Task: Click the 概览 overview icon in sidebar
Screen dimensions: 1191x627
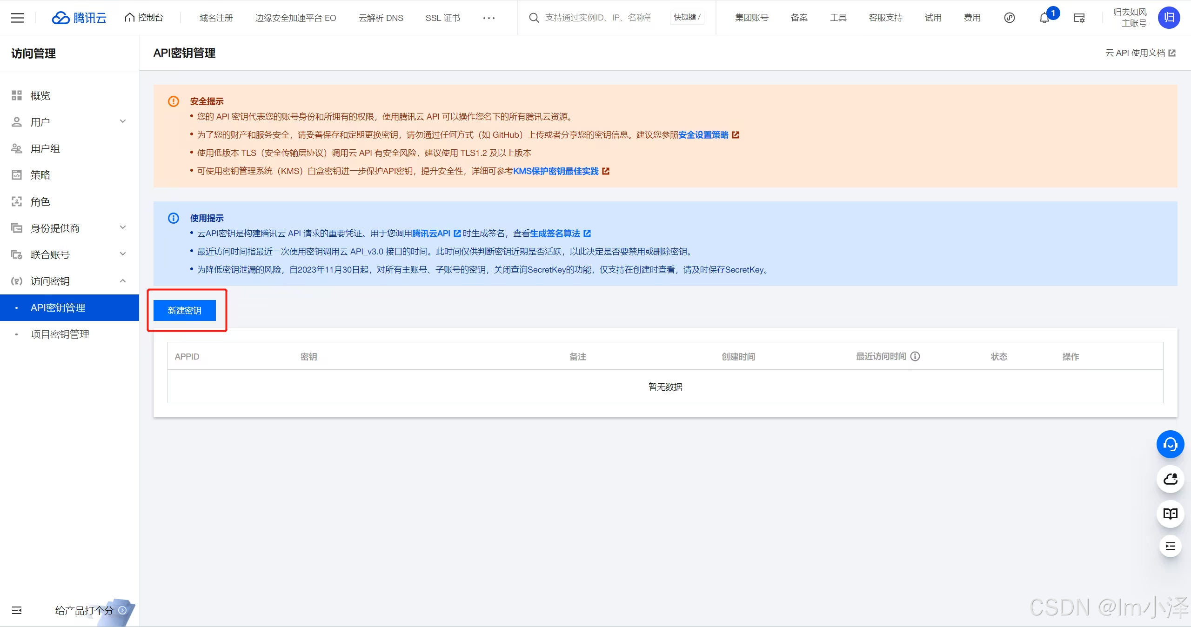Action: pyautogui.click(x=17, y=95)
